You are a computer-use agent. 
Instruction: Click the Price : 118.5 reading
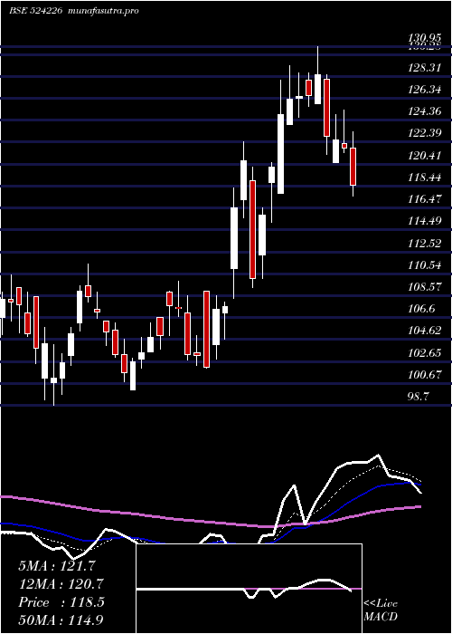coord(61,602)
